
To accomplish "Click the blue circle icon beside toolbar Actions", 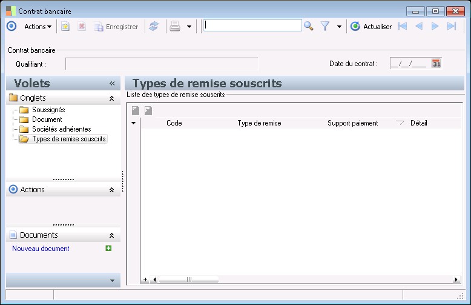I will coord(12,27).
